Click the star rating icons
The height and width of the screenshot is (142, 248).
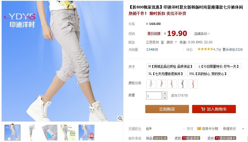click(x=205, y=49)
